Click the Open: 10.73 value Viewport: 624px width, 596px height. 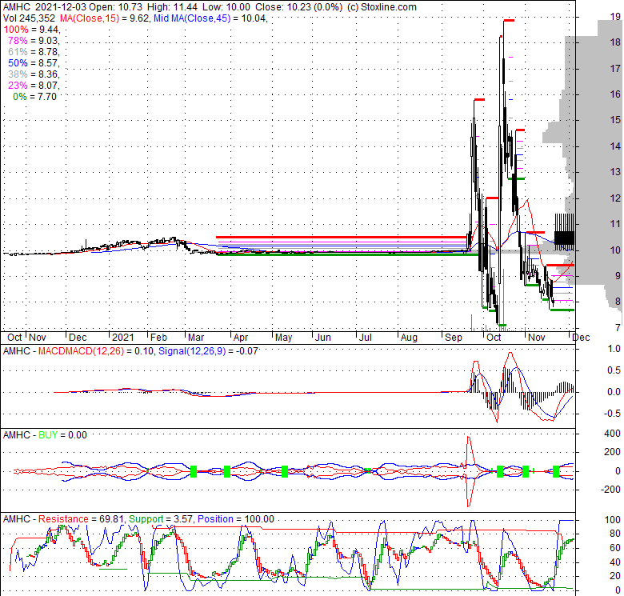coord(115,7)
